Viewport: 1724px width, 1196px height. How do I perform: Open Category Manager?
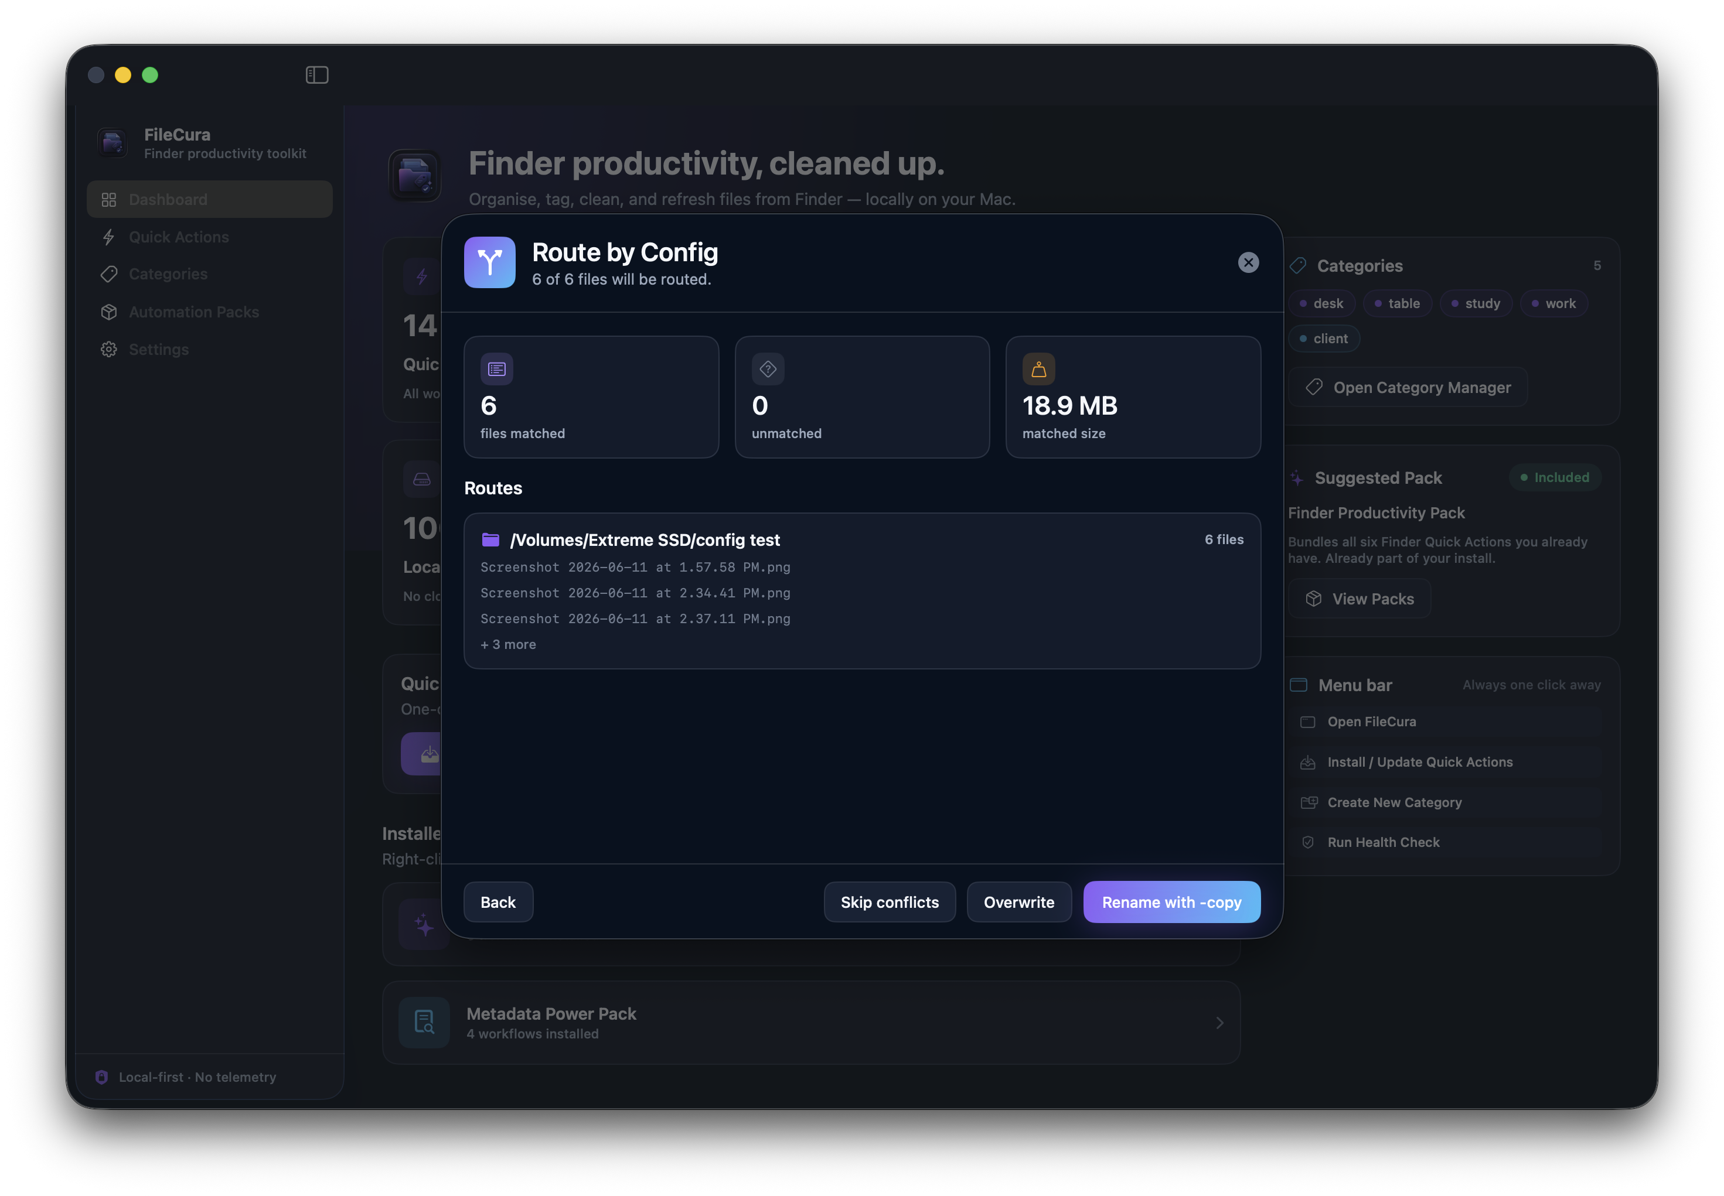pos(1408,387)
